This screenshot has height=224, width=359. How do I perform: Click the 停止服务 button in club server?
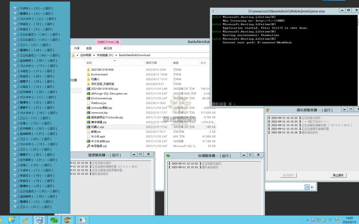coord(338,175)
